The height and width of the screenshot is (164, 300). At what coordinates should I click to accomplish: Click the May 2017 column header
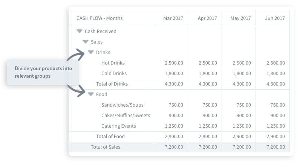pos(241,18)
